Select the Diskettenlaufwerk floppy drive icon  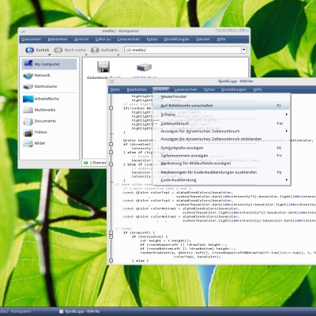coord(103,67)
